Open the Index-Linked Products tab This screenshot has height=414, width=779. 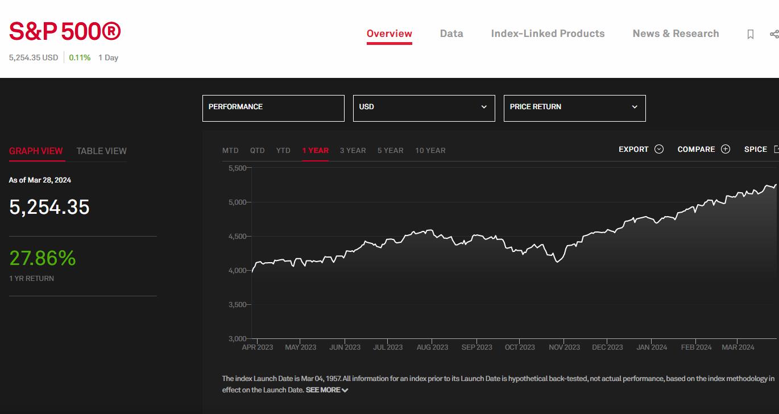[x=548, y=34]
